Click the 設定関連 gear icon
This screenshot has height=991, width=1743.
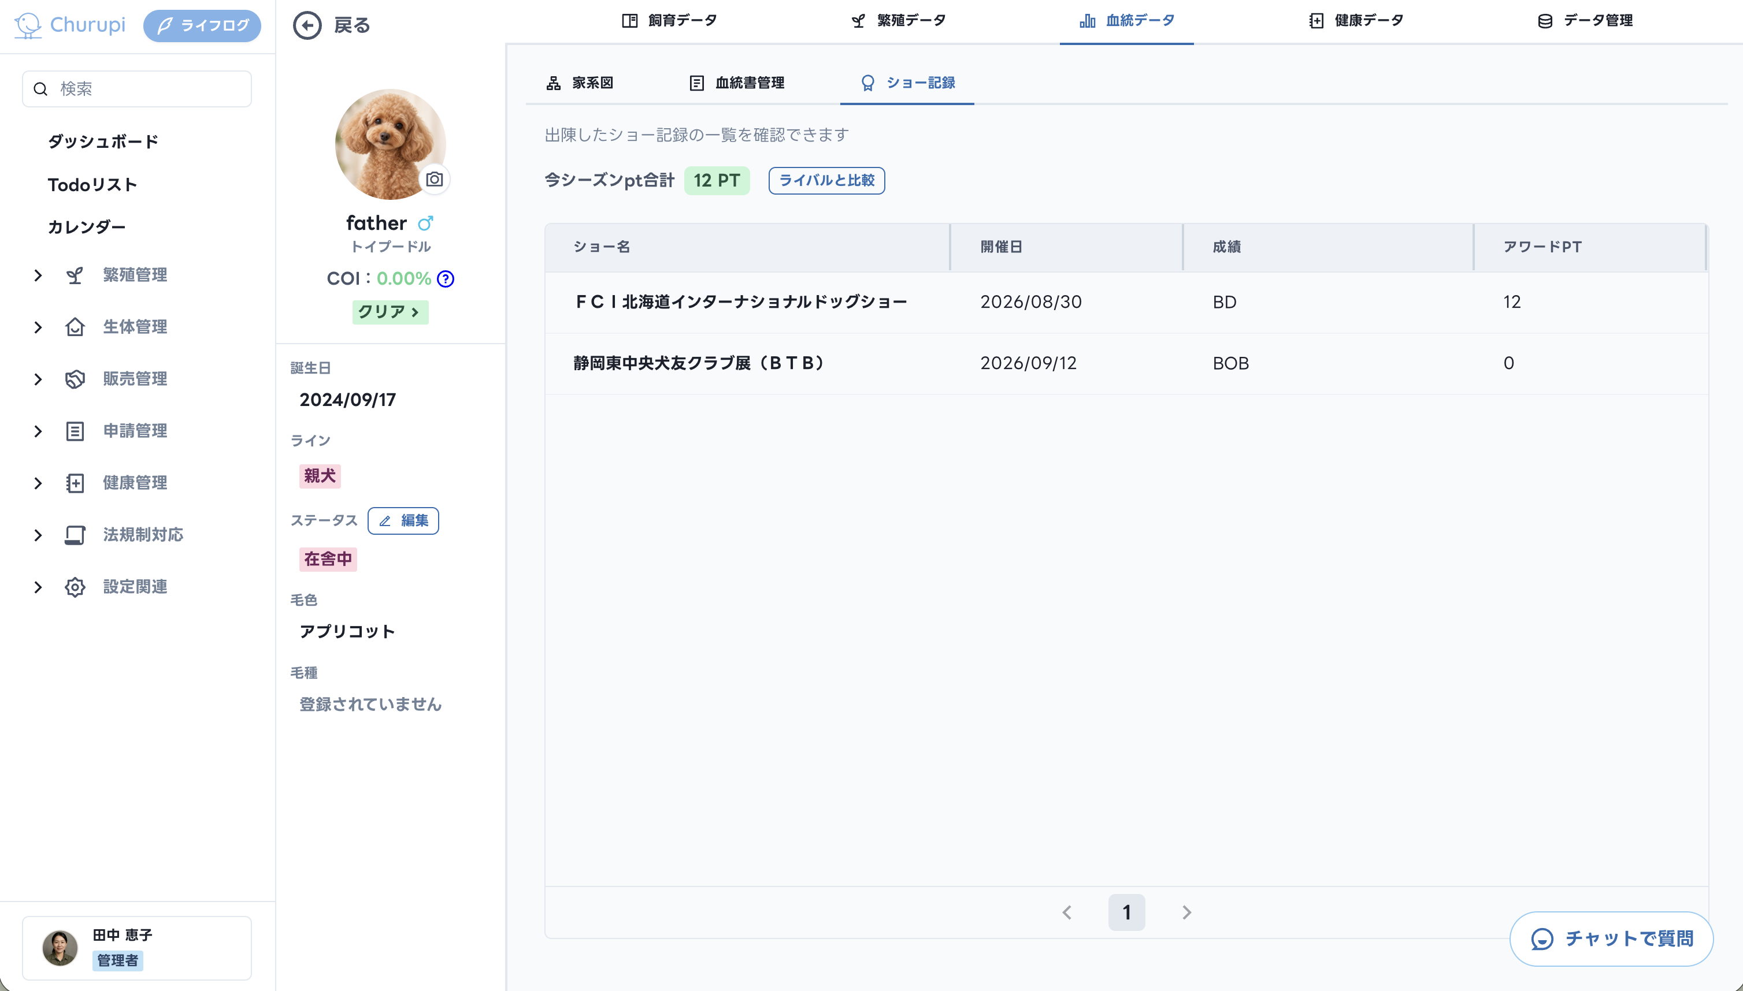(x=75, y=587)
